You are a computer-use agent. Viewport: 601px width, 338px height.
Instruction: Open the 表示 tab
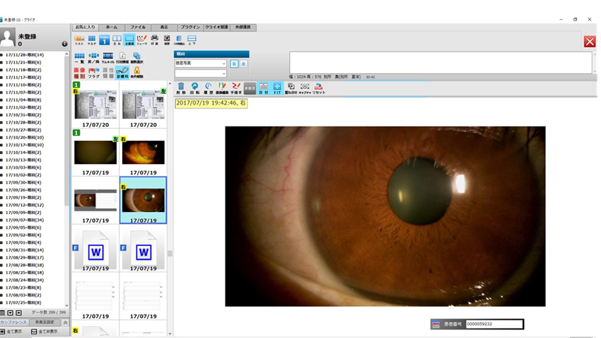164,27
